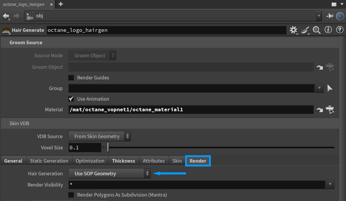Open the VDB Source dropdown
The height and width of the screenshot is (201, 346).
click(x=99, y=136)
